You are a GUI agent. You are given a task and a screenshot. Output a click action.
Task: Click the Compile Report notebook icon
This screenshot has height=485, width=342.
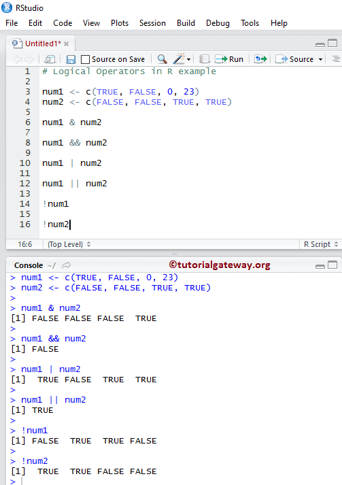[205, 58]
